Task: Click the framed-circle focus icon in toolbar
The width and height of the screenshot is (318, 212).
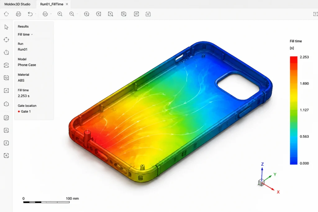Action: 137,14
